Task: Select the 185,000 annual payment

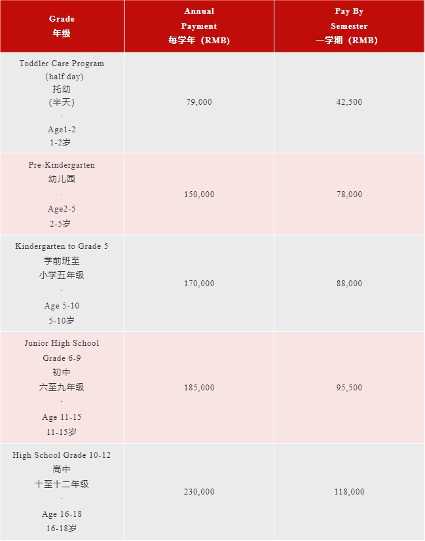Action: 199,388
